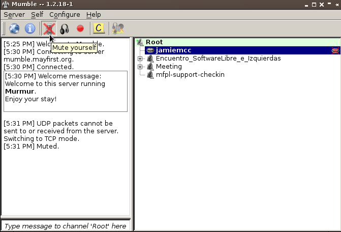Image resolution: width=341 pixels, height=232 pixels.
Task: Click the mfpl-support-checkin channel icon
Action: (x=150, y=75)
